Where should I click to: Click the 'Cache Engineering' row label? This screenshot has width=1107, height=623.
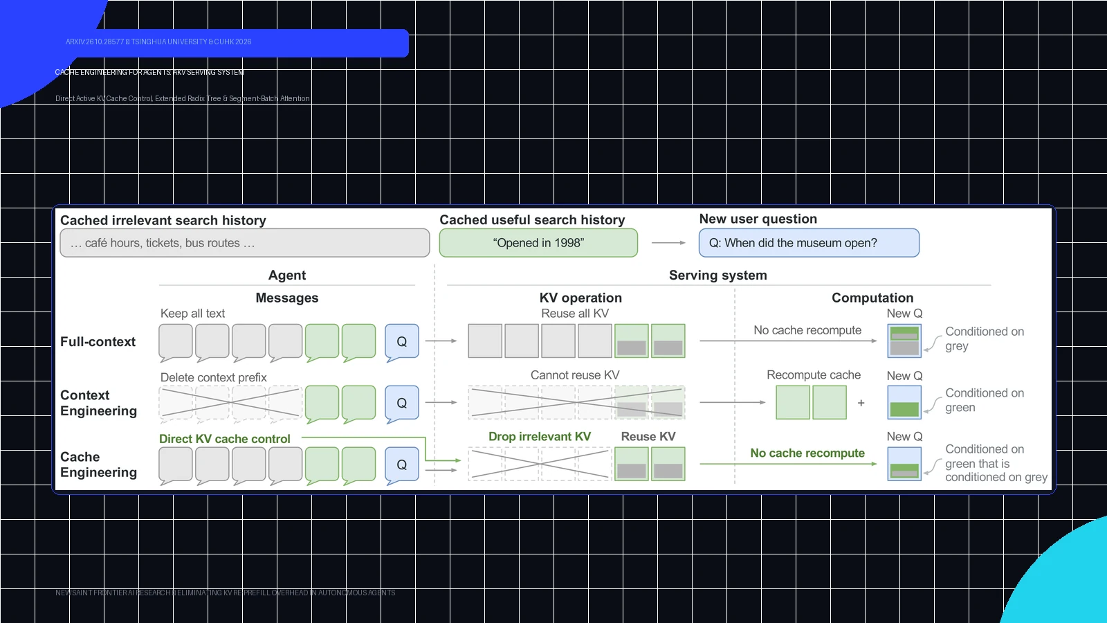point(99,464)
